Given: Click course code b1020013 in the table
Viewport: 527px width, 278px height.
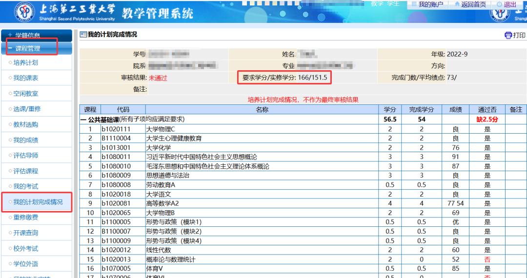Looking at the screenshot, I should coord(116,259).
